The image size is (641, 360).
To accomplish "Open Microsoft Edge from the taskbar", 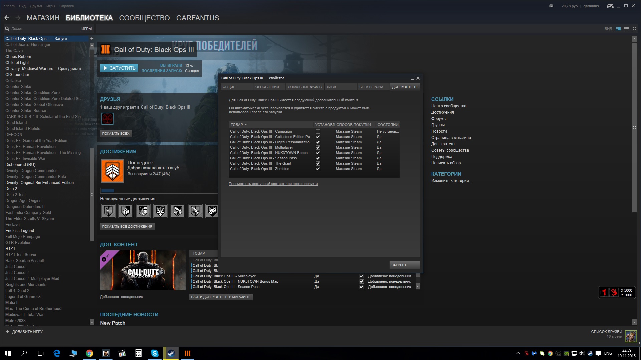I will (57, 353).
